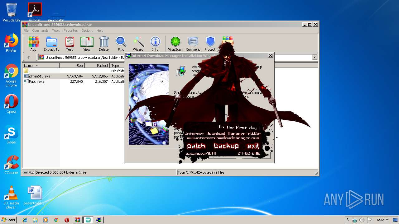The image size is (399, 224).
Task: Open Opera desktop shortcut
Action: [x=11, y=104]
